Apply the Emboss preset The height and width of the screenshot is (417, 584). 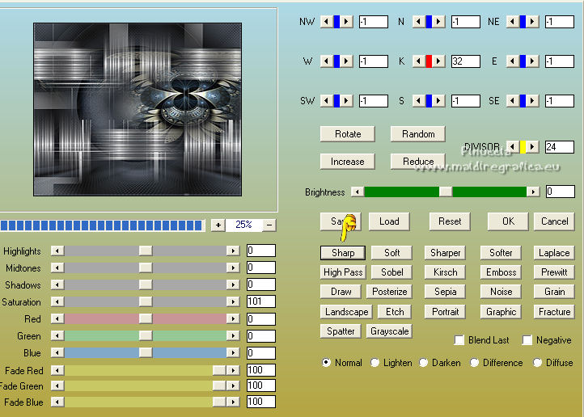(501, 272)
